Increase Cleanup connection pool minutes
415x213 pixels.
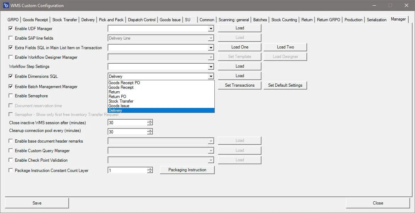tap(150, 130)
